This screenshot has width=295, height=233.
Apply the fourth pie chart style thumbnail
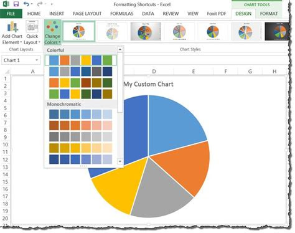point(179,31)
